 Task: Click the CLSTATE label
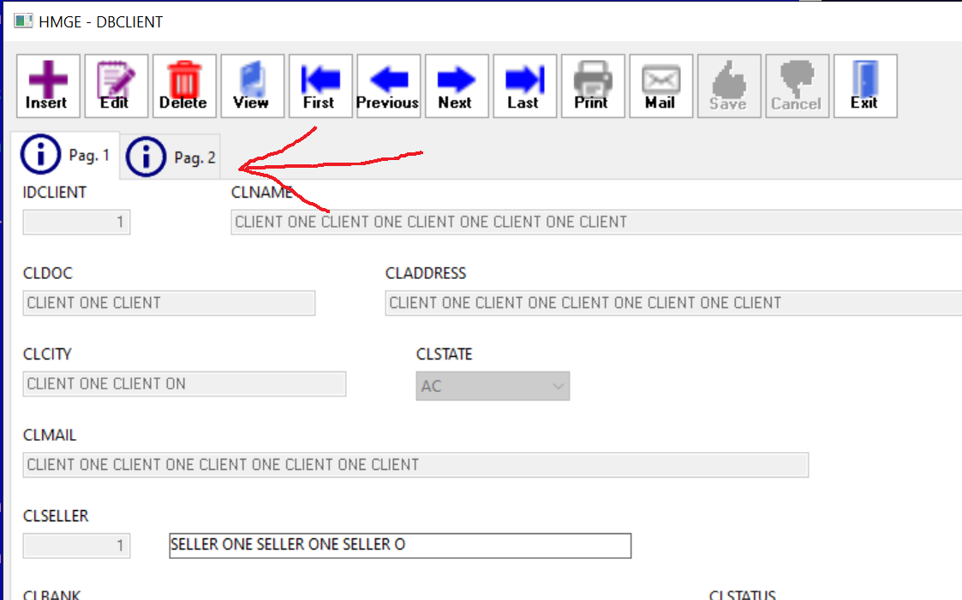(445, 354)
